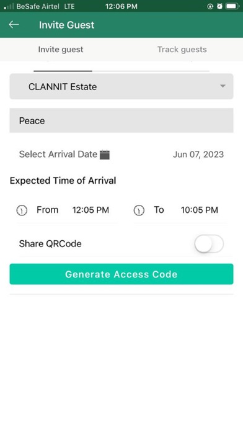Screen dimensions: 243x432
Task: Open the CLANNIT Estate selector
Action: point(122,86)
